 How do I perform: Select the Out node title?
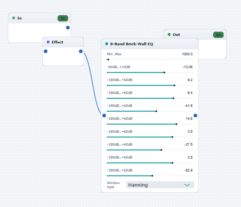coord(176,34)
